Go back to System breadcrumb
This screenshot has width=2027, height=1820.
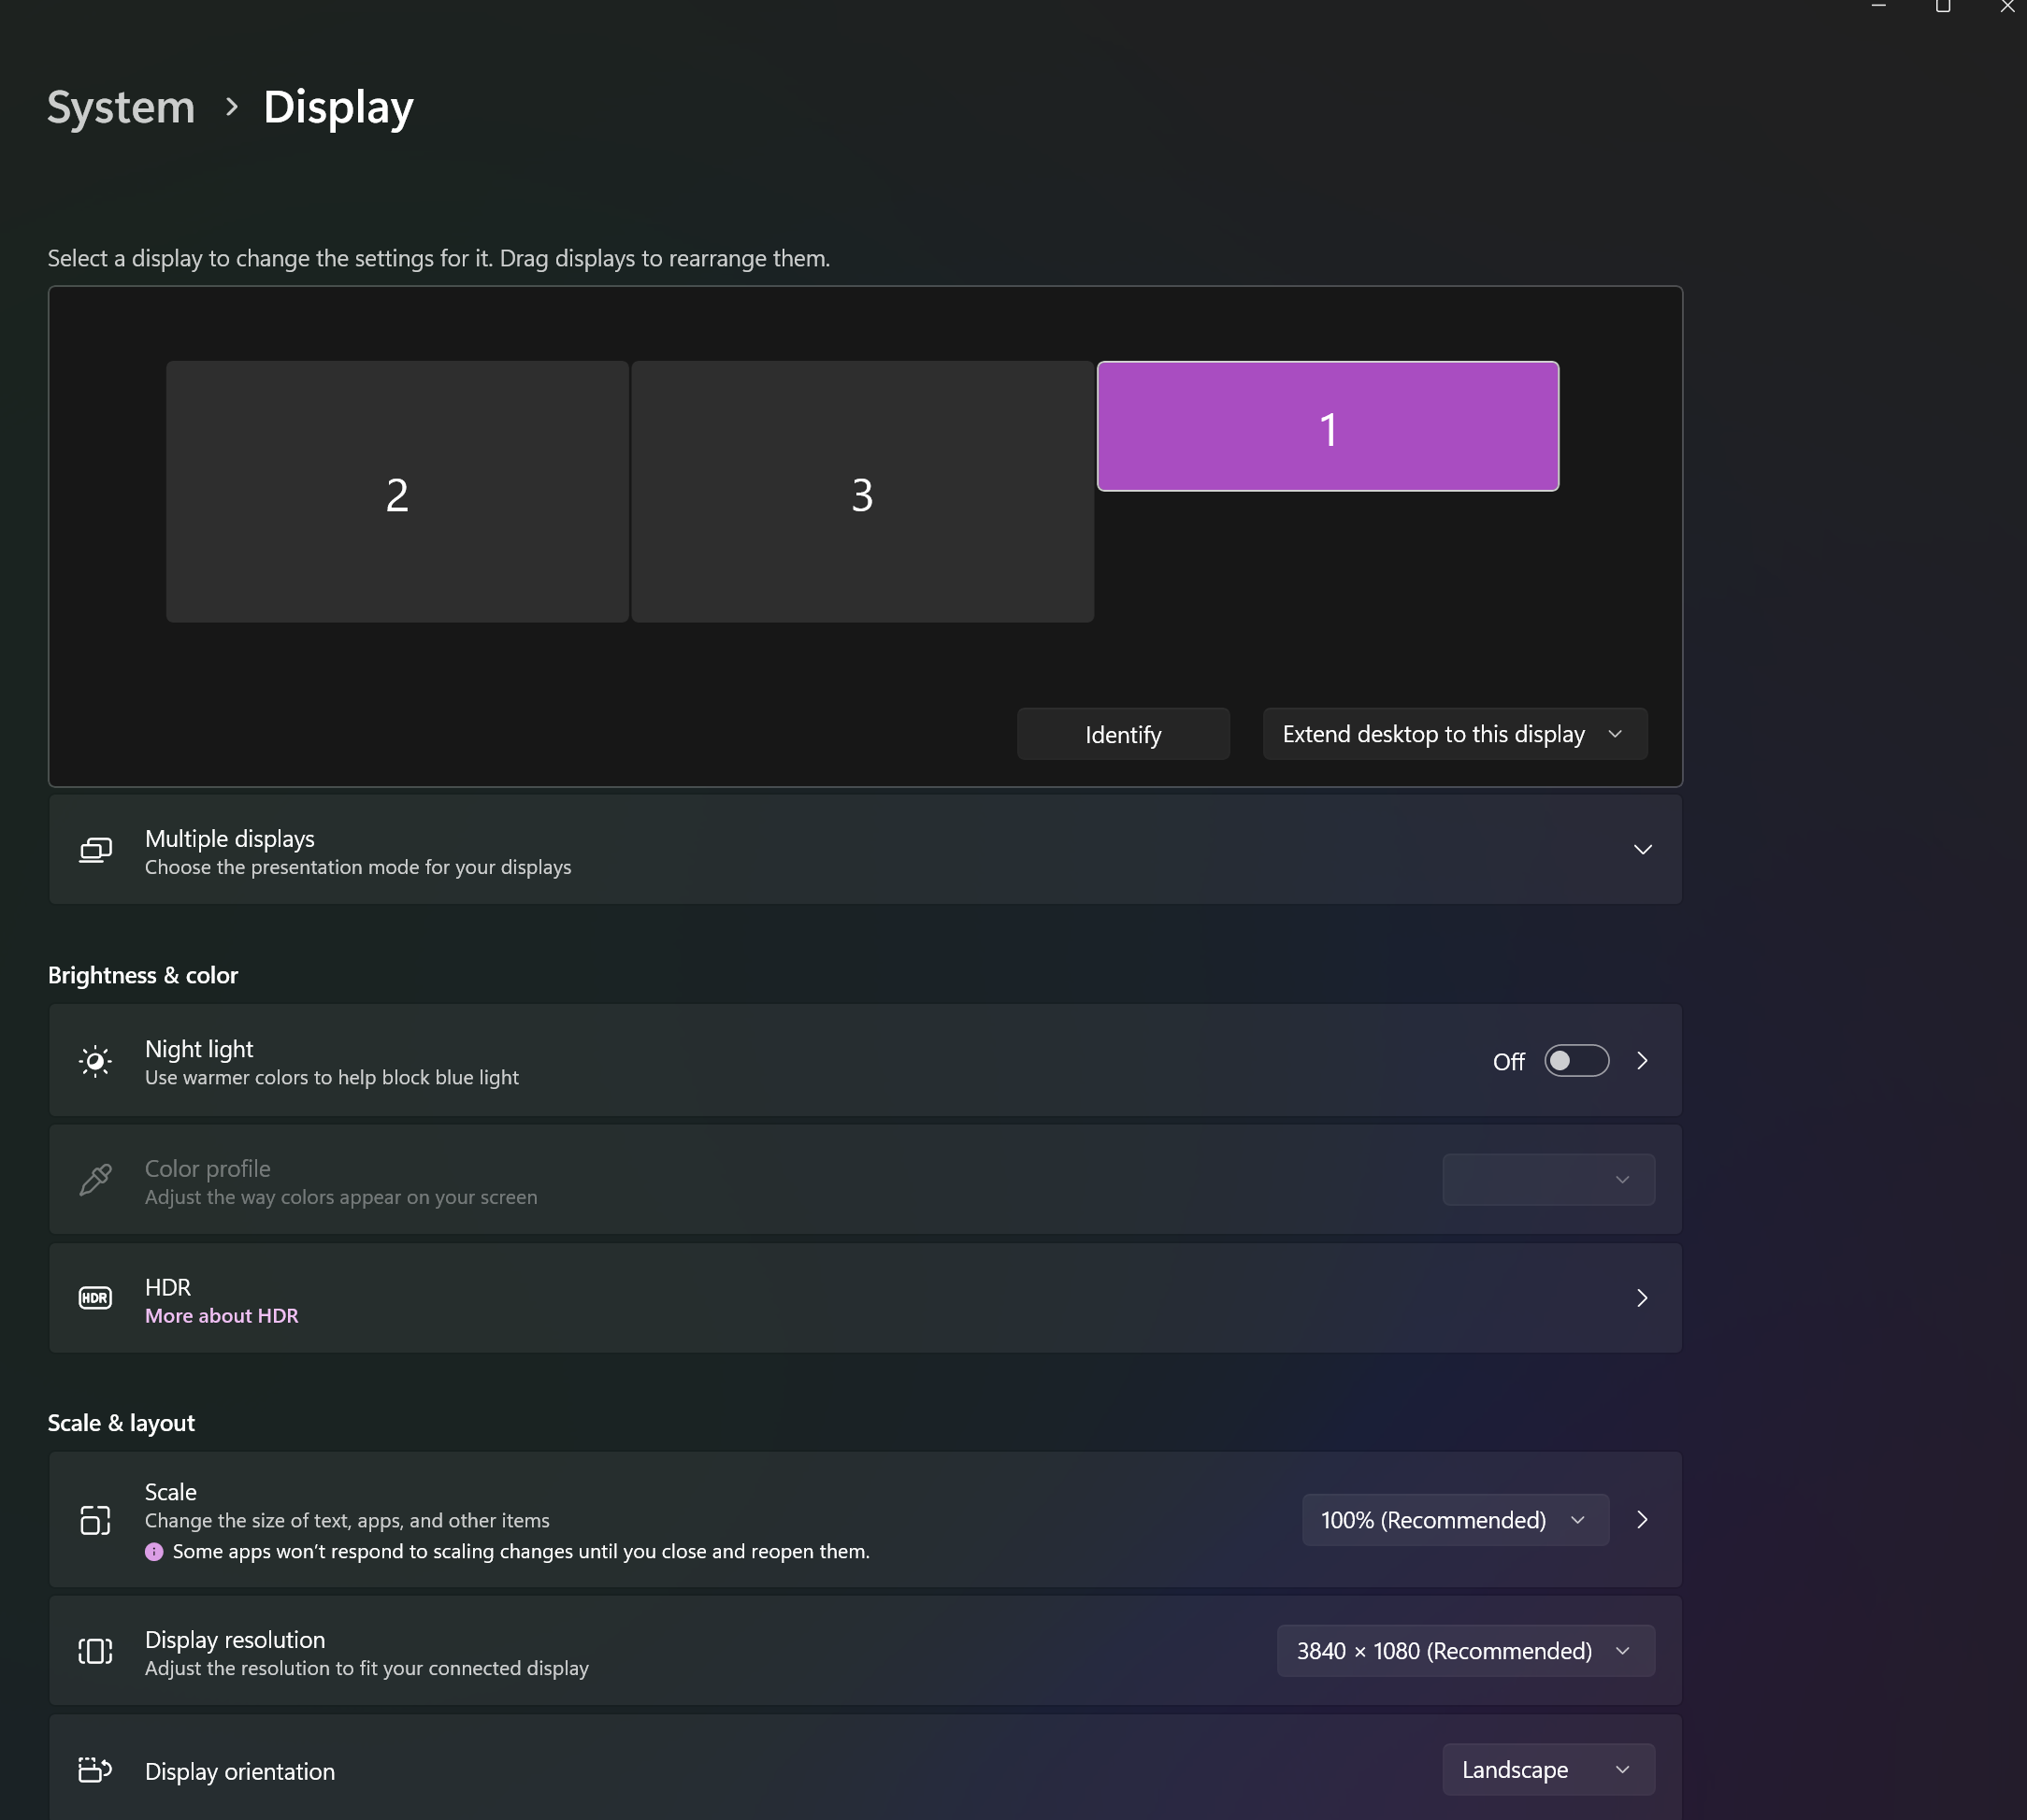(121, 107)
